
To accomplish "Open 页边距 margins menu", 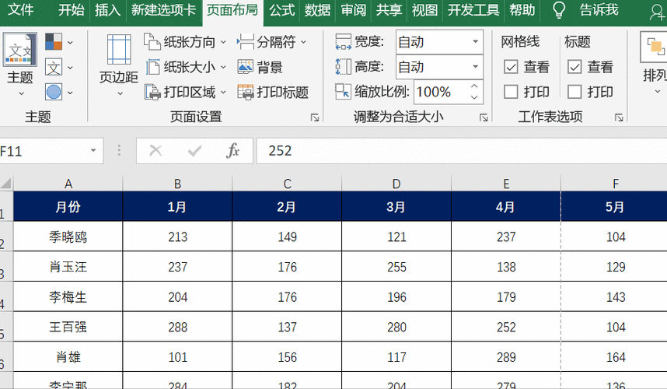I will coord(119,65).
